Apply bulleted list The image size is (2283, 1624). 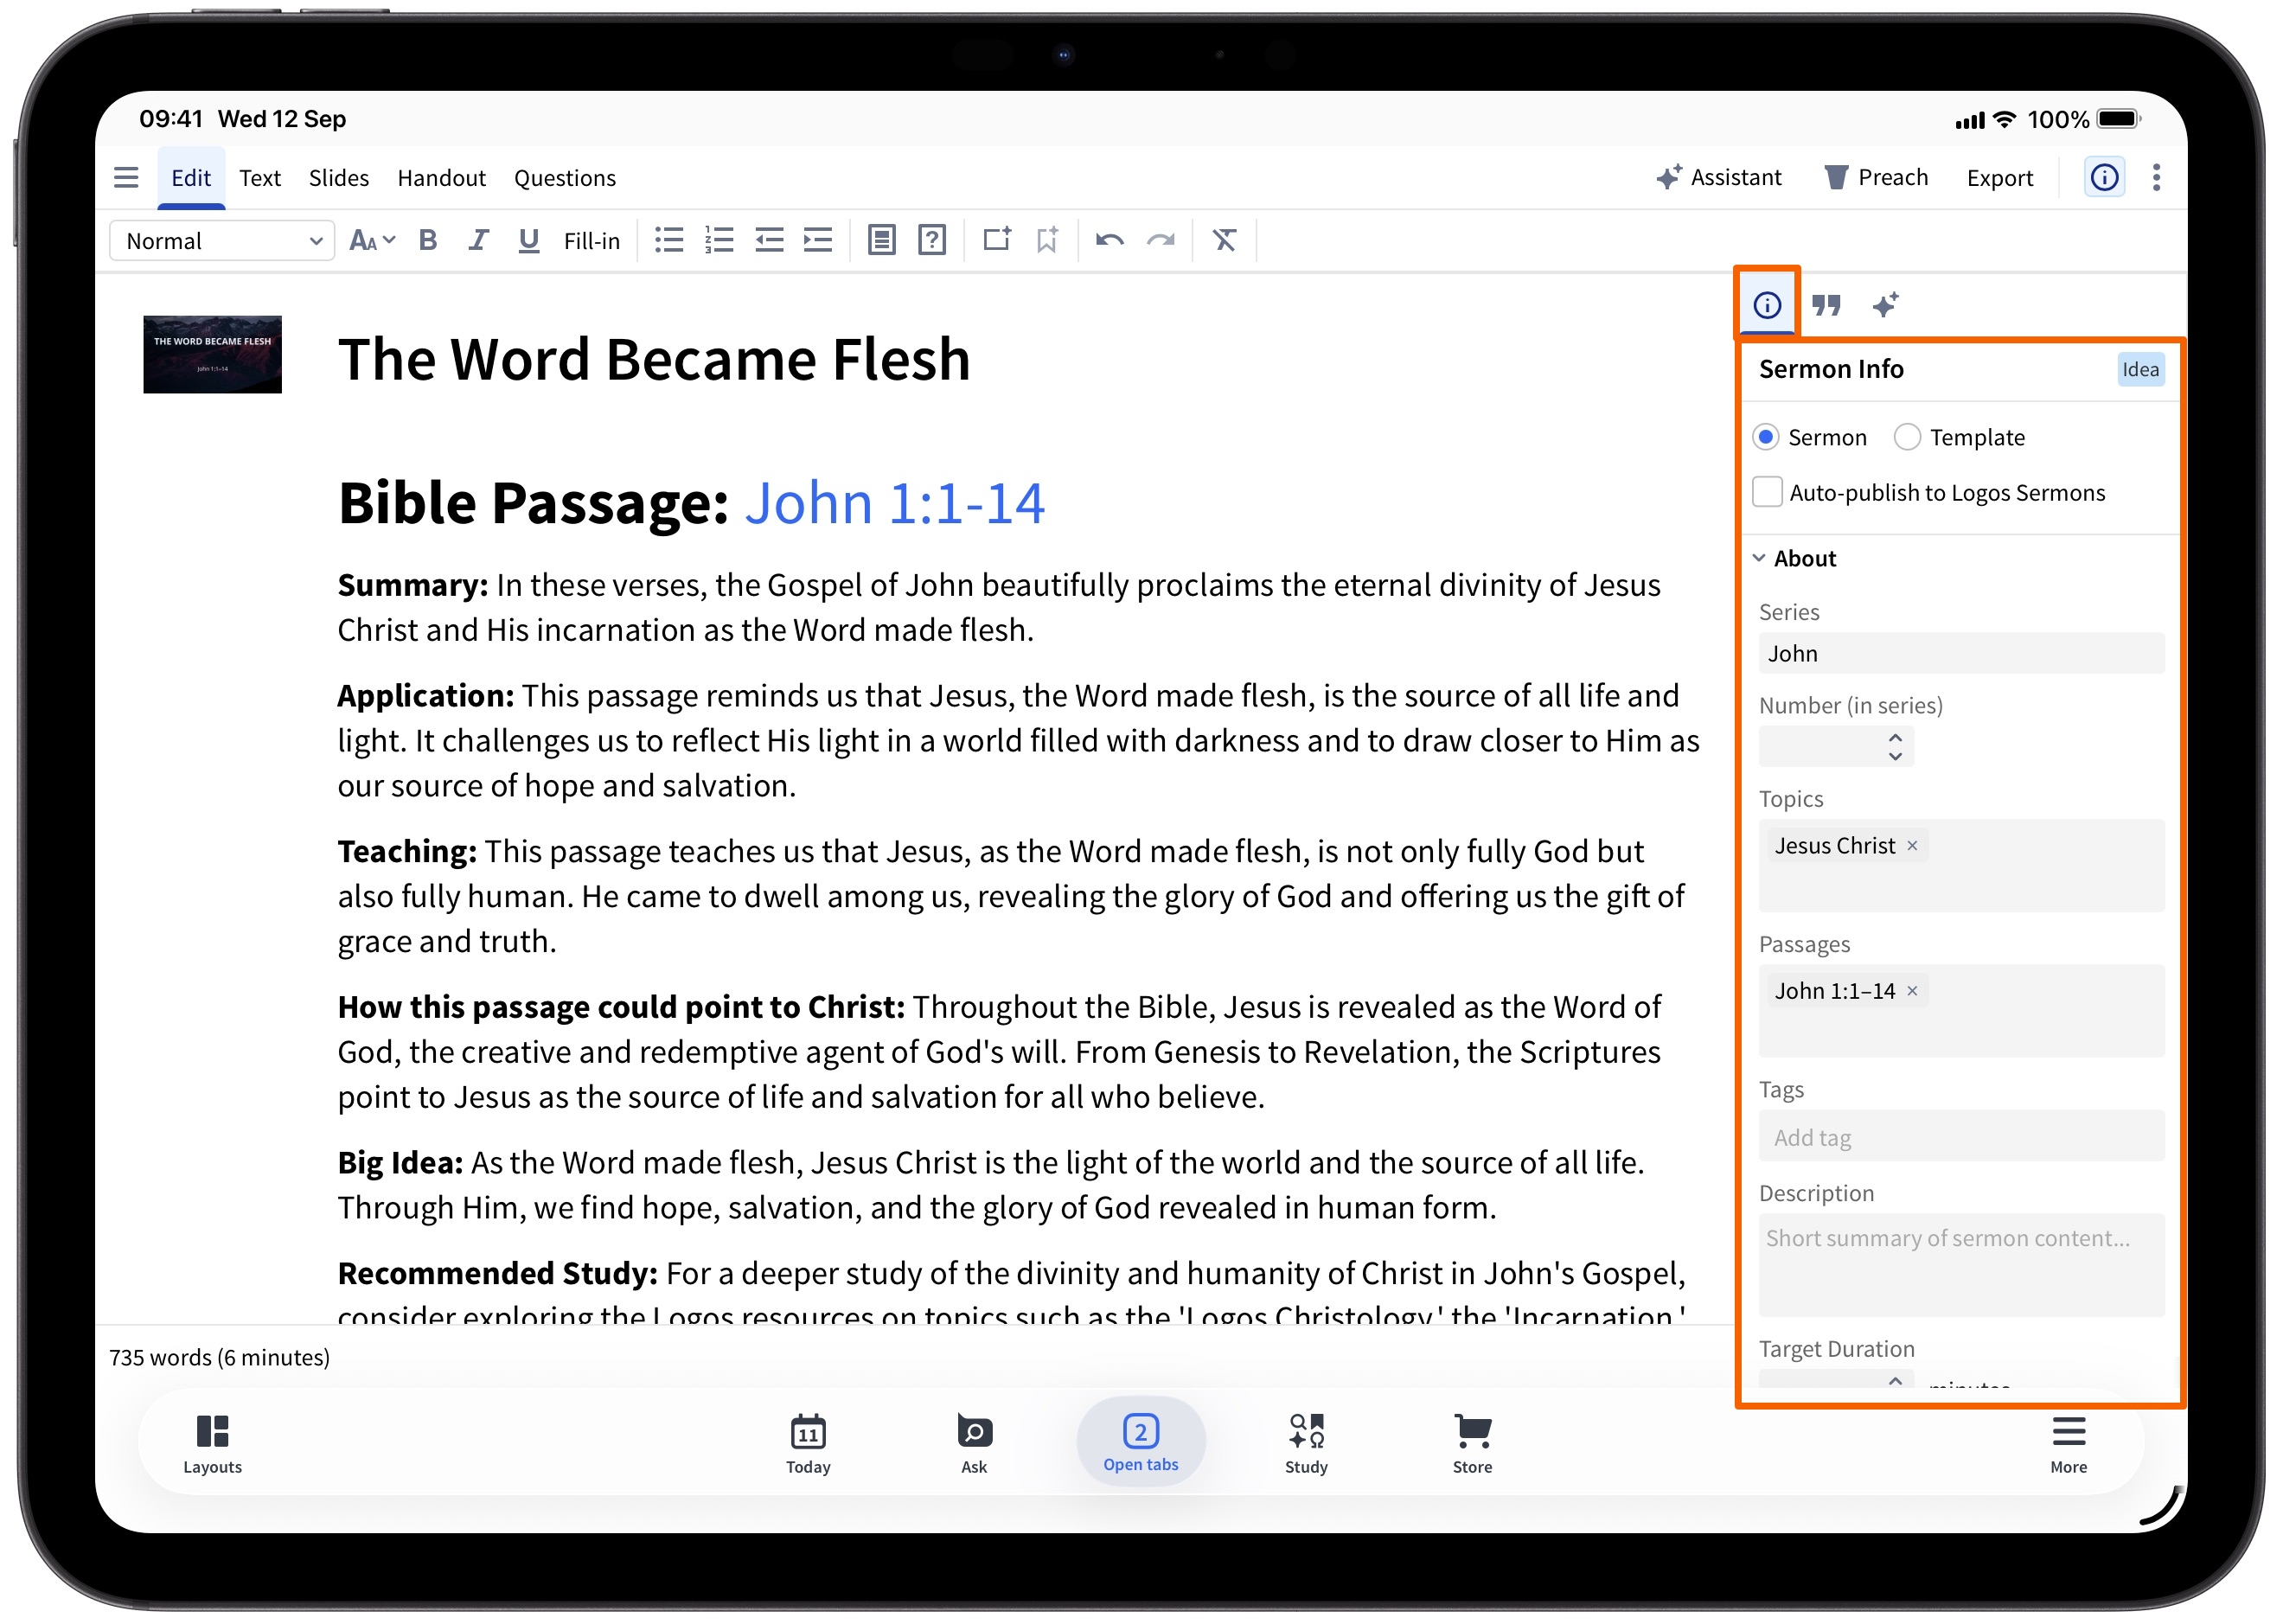coord(669,241)
